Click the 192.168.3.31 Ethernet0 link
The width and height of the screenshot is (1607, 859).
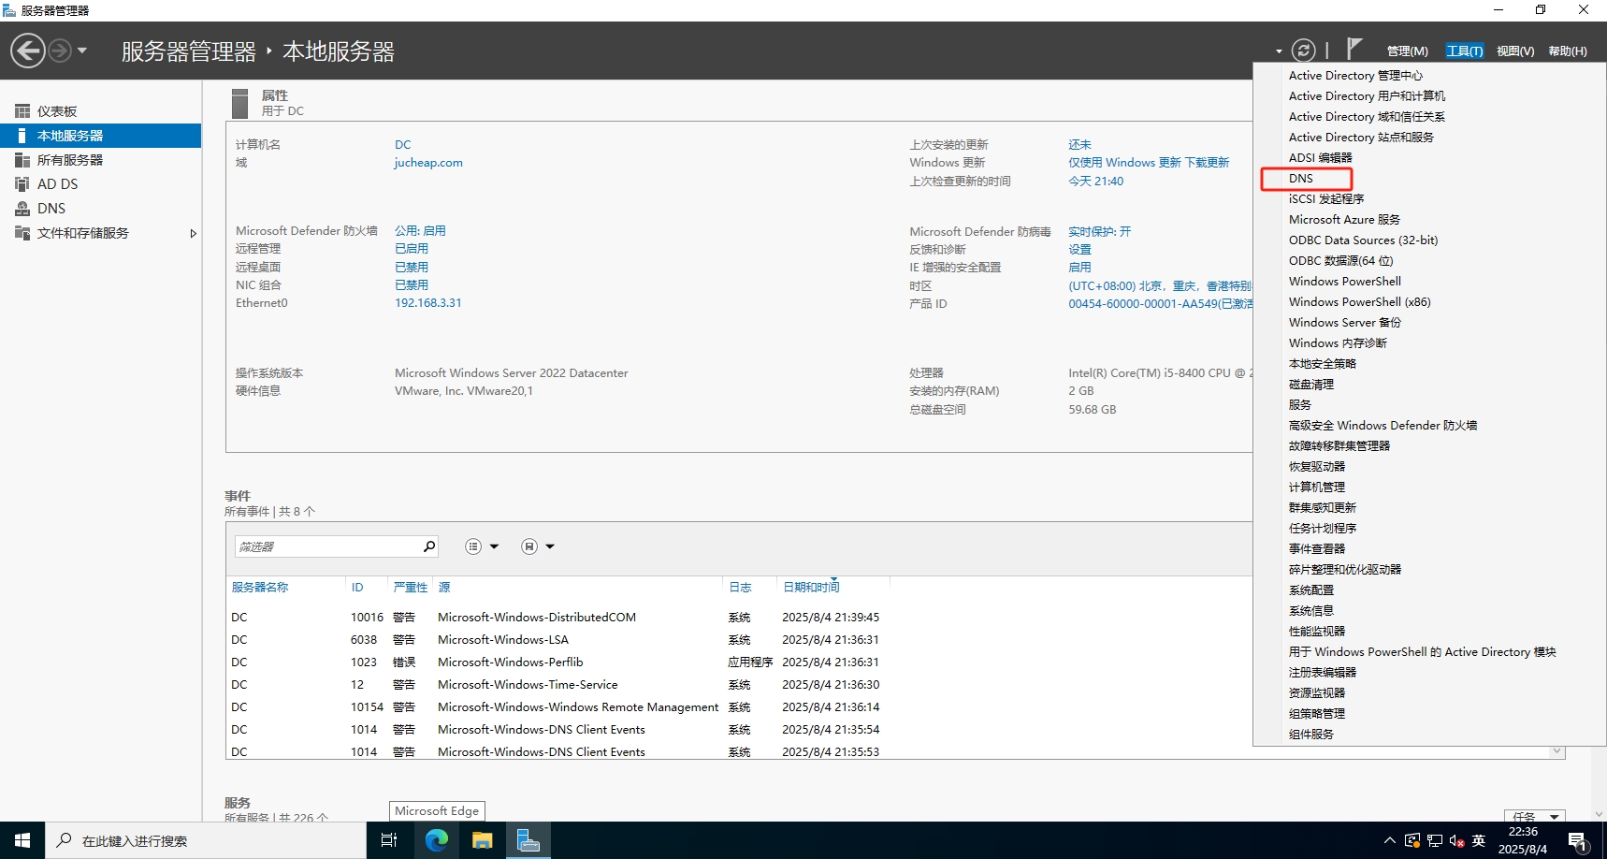(427, 303)
